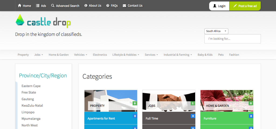Click the blue count badge on Full Time
Viewport: 276px width, 129px height.
click(x=193, y=116)
